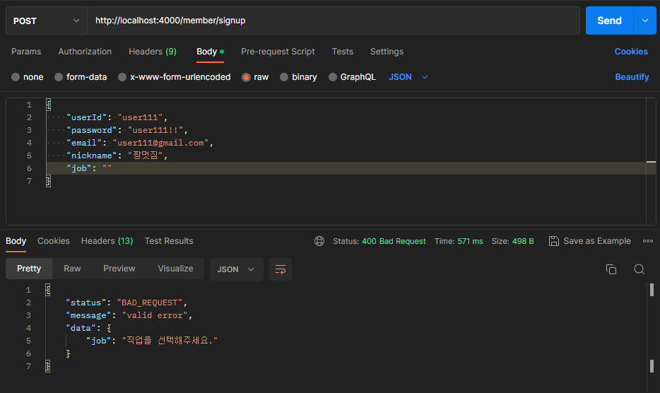Click the "data" line in response

(88, 328)
